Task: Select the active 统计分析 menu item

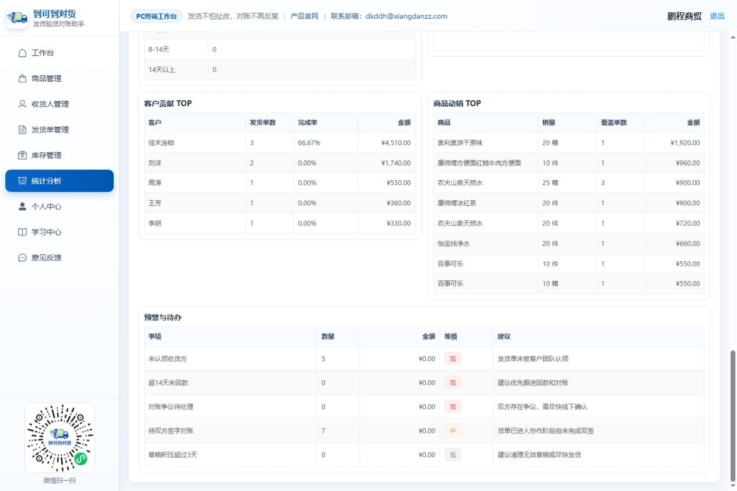Action: click(60, 181)
